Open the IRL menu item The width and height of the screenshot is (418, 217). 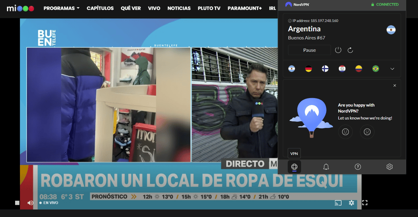(x=272, y=8)
